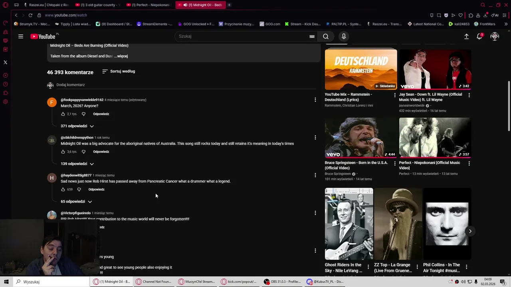Open the YouTube hamburger menu
Viewport: 511px width, 287px height.
(21, 36)
